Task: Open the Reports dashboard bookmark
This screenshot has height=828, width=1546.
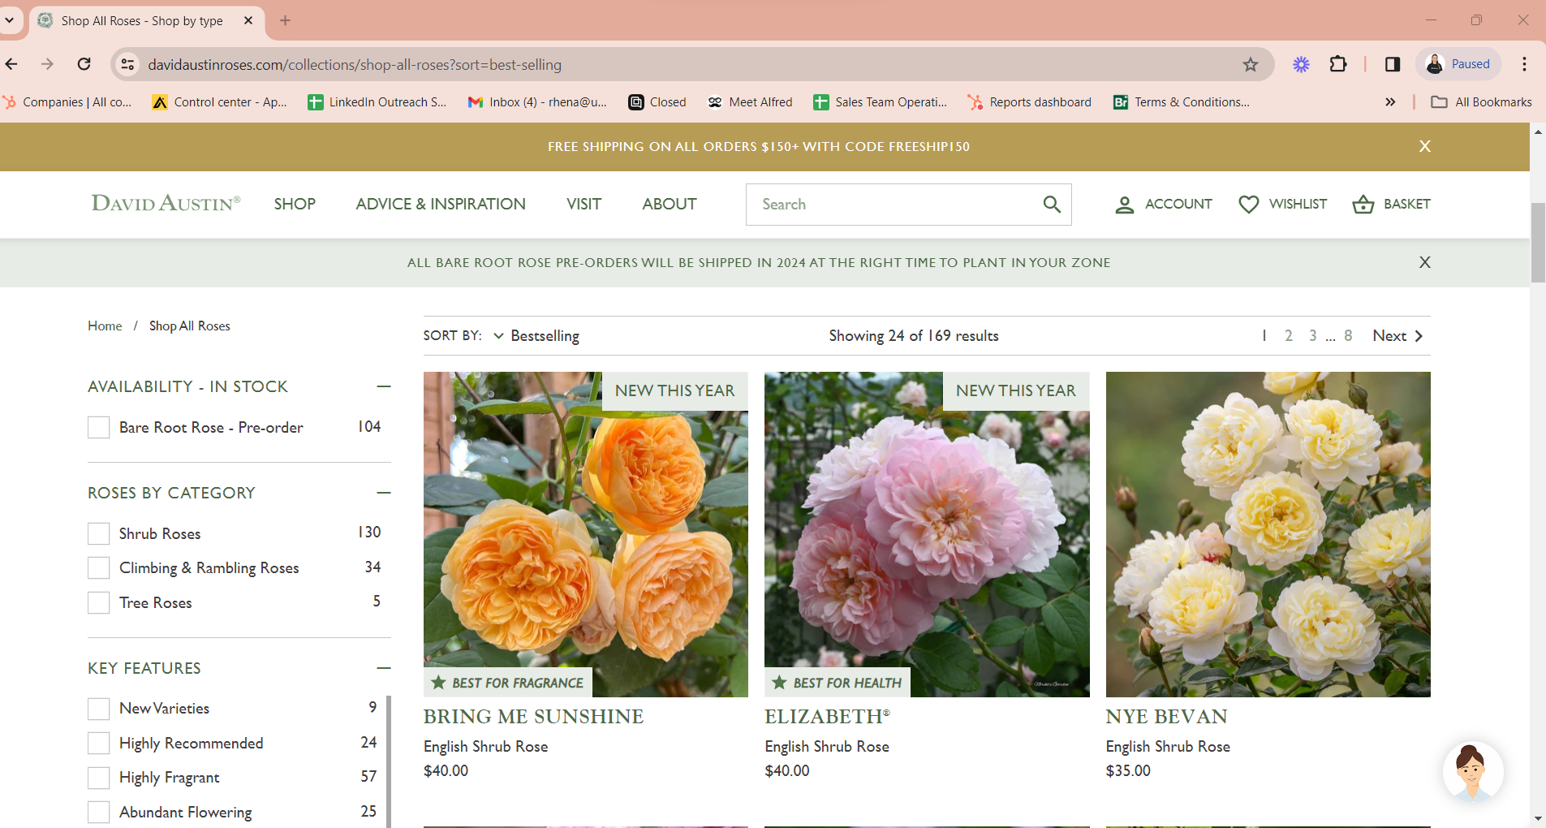Action: pos(1030,102)
